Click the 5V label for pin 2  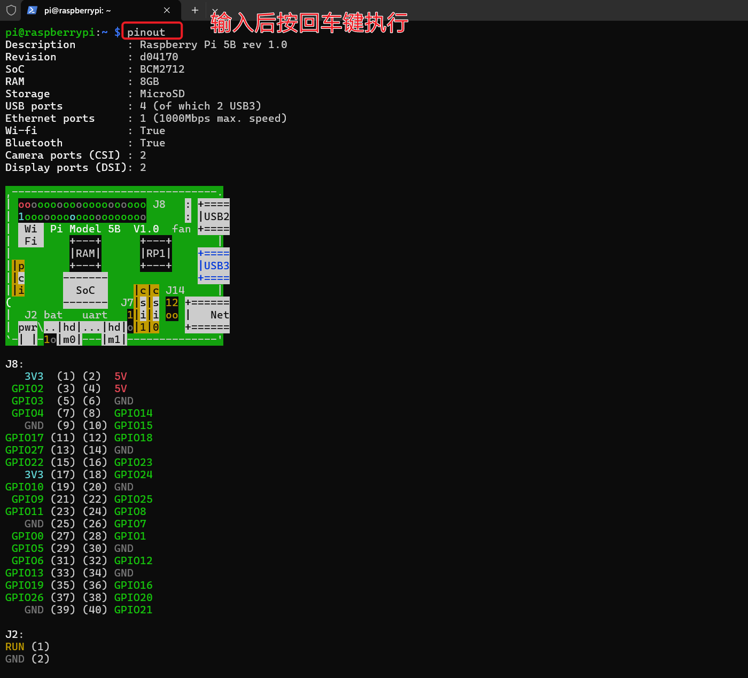[121, 376]
